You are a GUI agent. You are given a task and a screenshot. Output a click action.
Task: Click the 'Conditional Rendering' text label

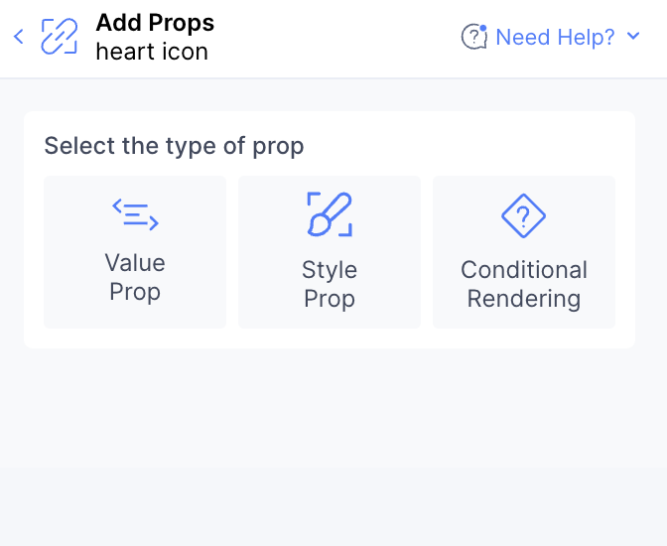click(524, 284)
